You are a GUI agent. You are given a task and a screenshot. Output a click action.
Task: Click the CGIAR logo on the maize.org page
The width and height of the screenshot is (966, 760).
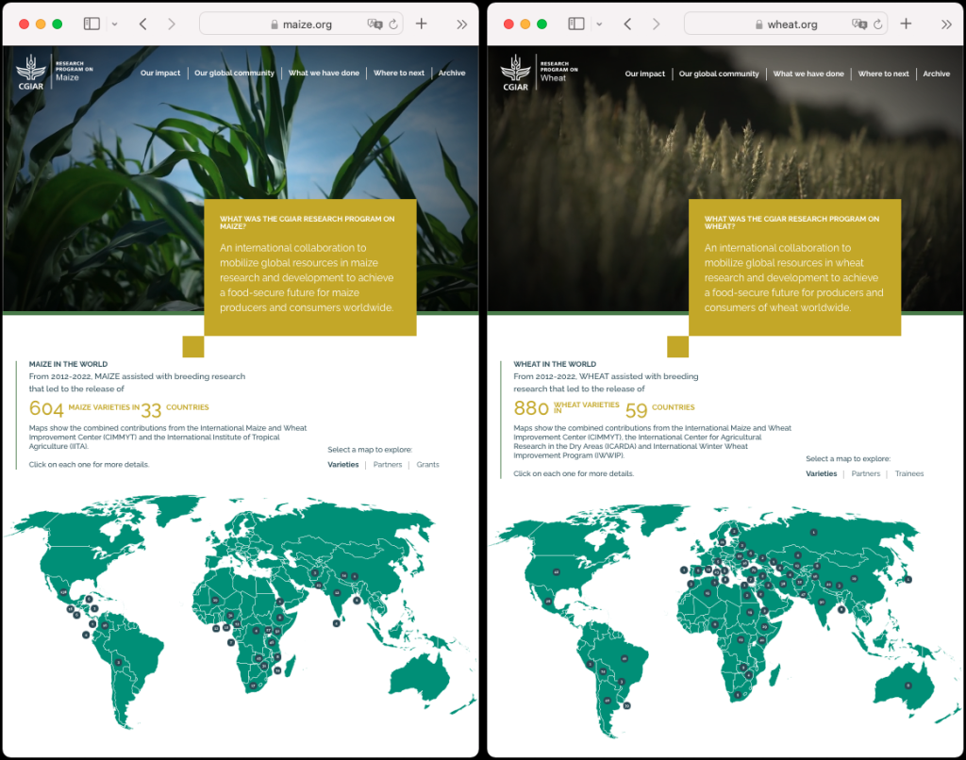pyautogui.click(x=32, y=73)
